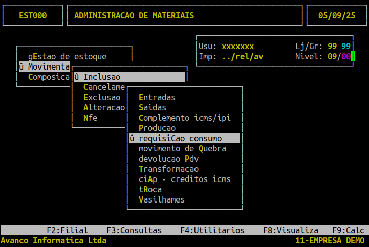Activate the highlighted requisiCao consumo item
Screen dimensions: 369x247
(185, 138)
